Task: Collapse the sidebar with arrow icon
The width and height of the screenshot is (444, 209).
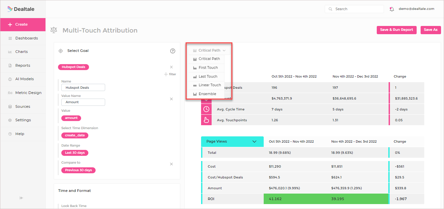Action: (21, 198)
